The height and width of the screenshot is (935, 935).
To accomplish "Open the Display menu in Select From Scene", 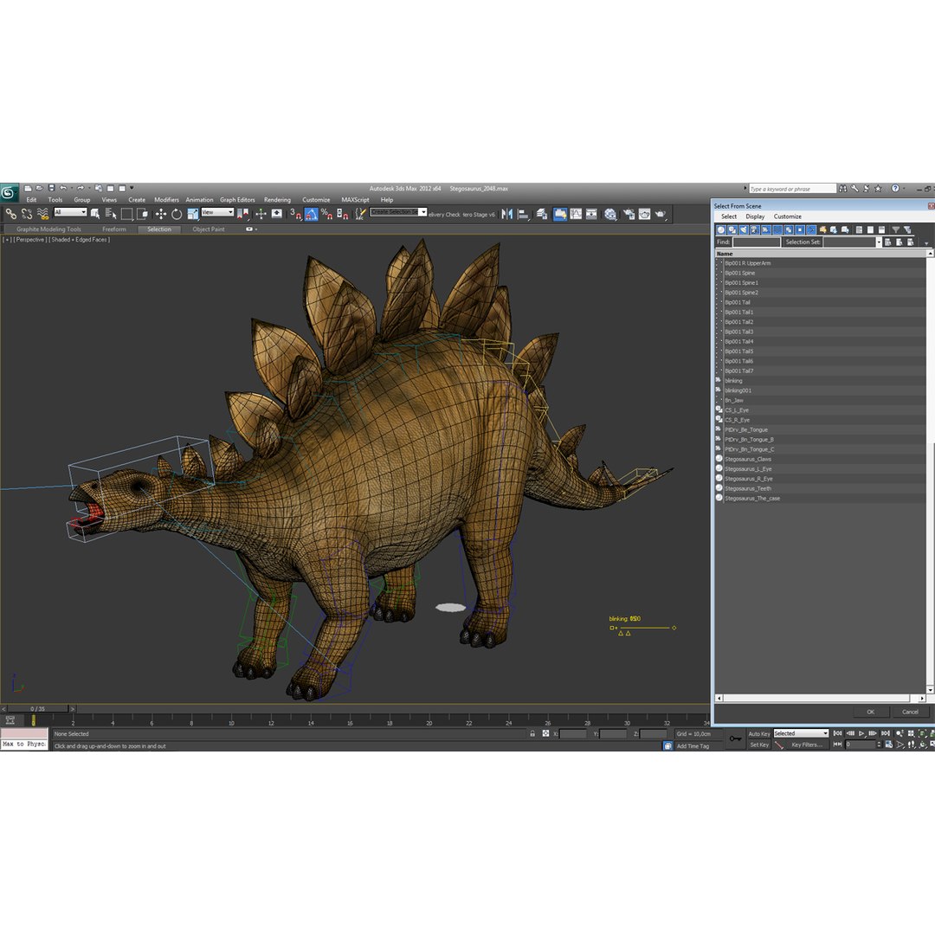I will point(755,216).
